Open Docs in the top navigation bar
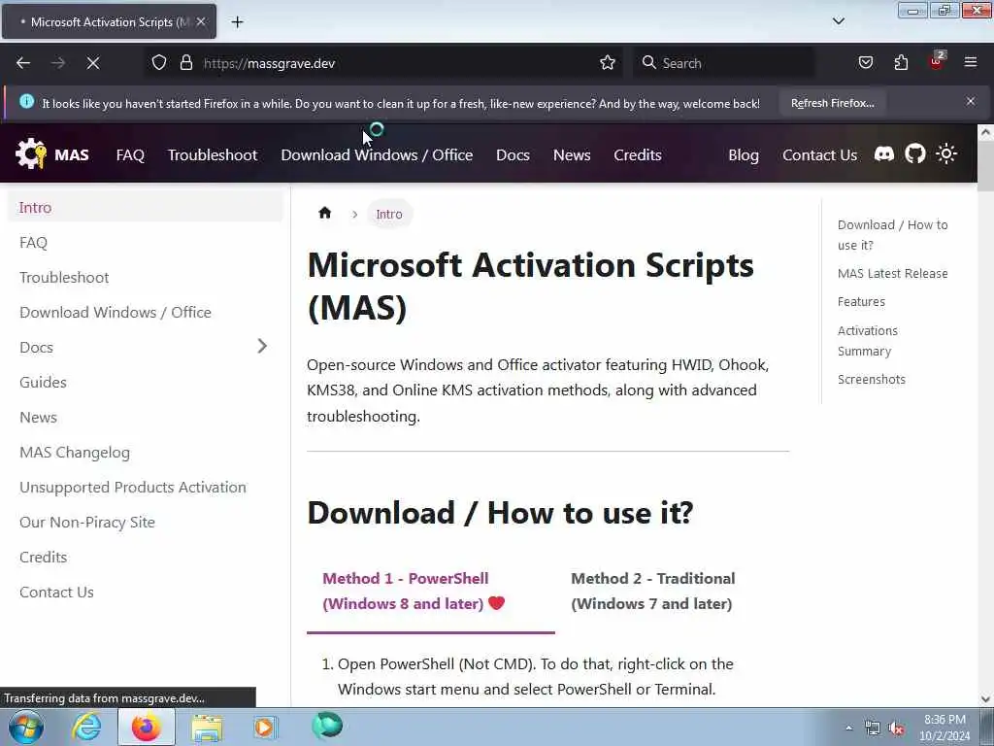 pyautogui.click(x=513, y=154)
